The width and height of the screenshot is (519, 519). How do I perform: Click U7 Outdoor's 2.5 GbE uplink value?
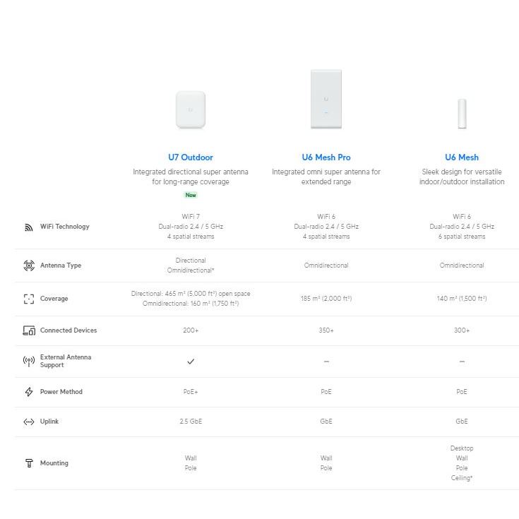191,422
